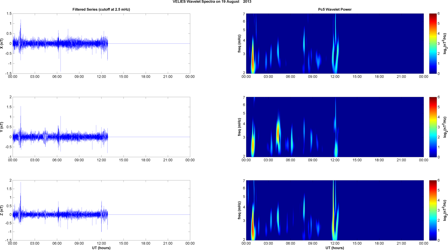Click 'log2(nT²/Hz)' label of the top colorbar
448x250 pixels.
pos(445,43)
